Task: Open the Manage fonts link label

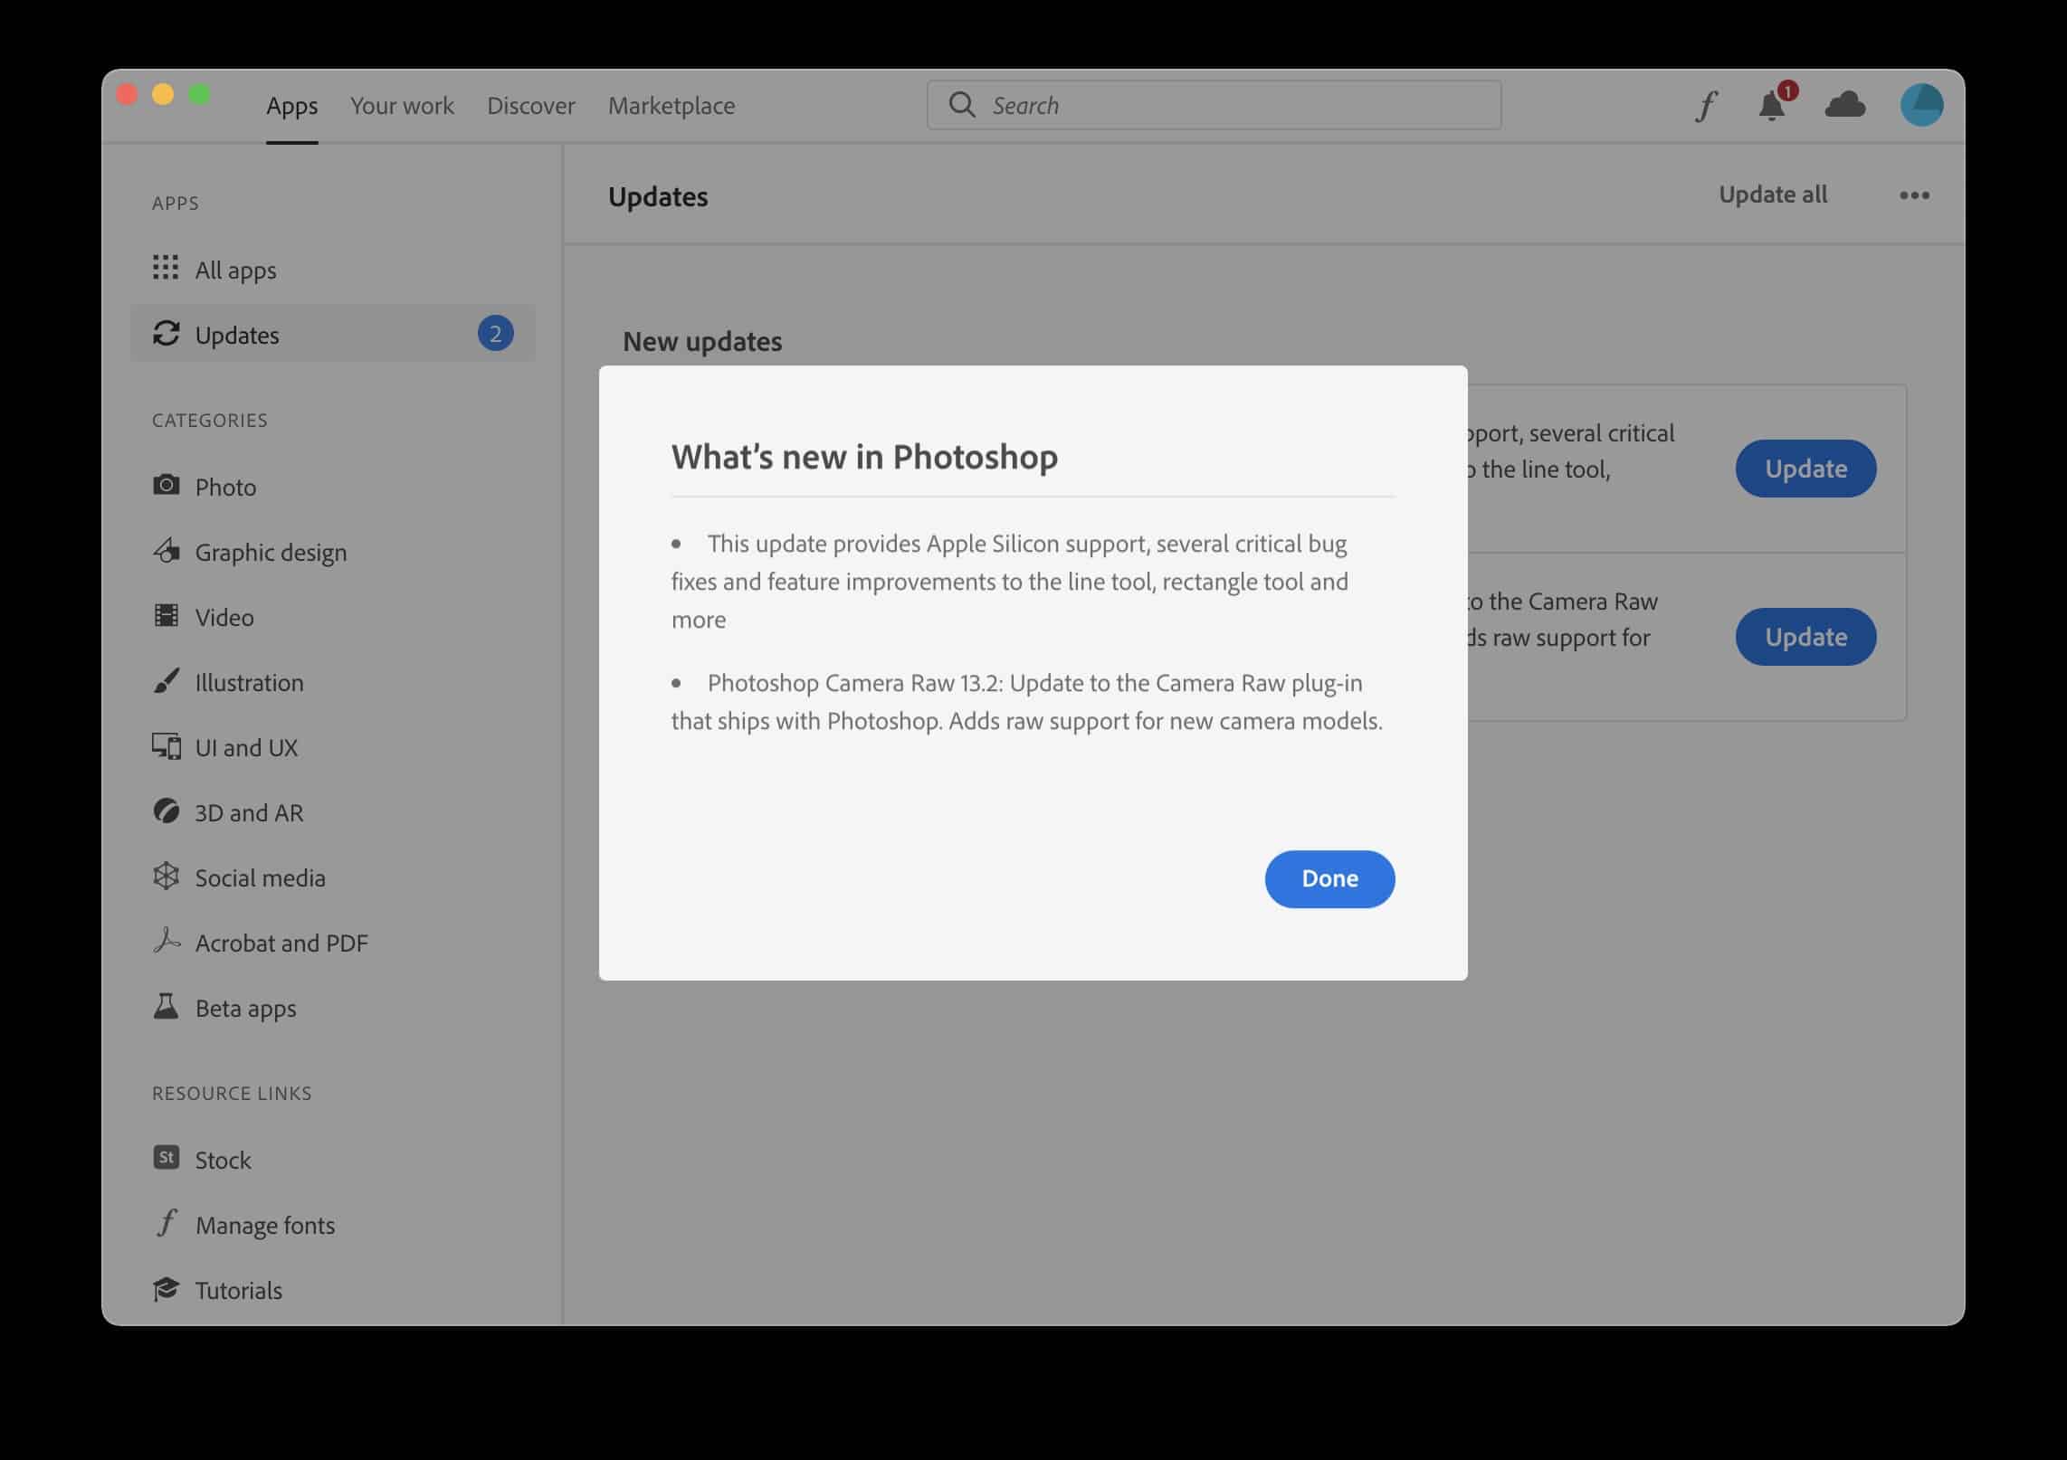Action: click(265, 1225)
